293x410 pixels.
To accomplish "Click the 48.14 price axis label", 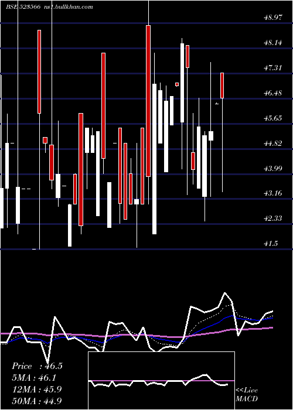I will click(274, 43).
